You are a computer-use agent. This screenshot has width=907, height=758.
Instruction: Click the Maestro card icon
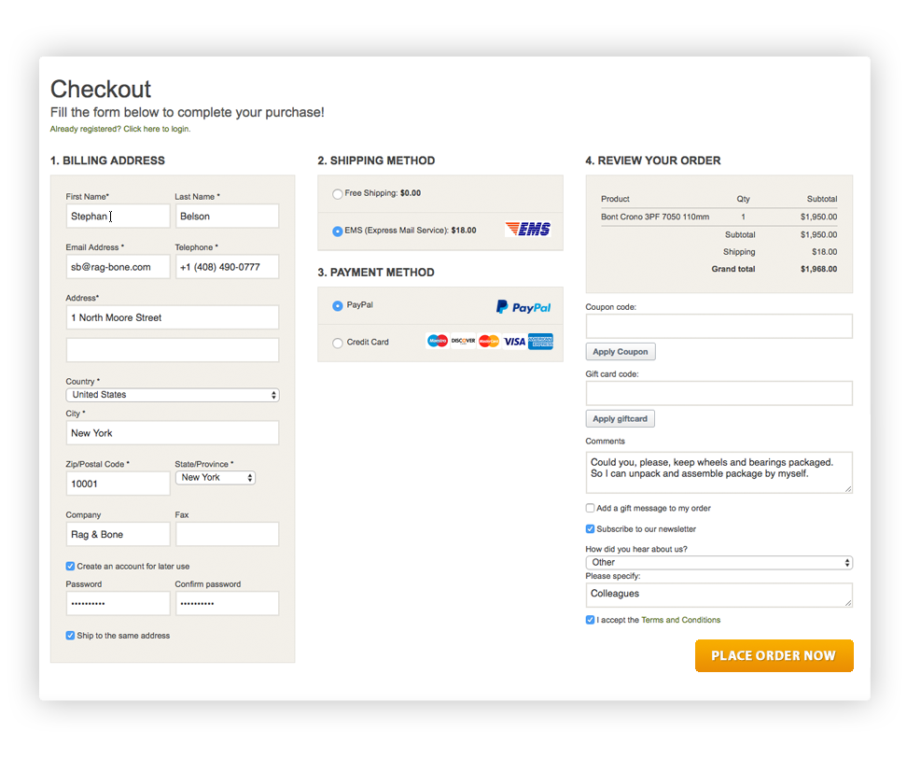pyautogui.click(x=438, y=342)
